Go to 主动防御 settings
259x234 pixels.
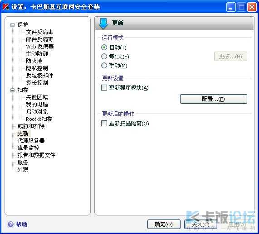pyautogui.click(x=37, y=54)
